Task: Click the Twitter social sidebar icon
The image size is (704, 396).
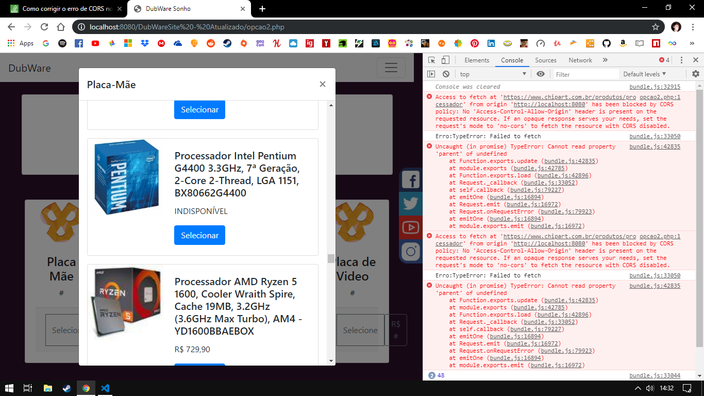Action: pos(411,204)
